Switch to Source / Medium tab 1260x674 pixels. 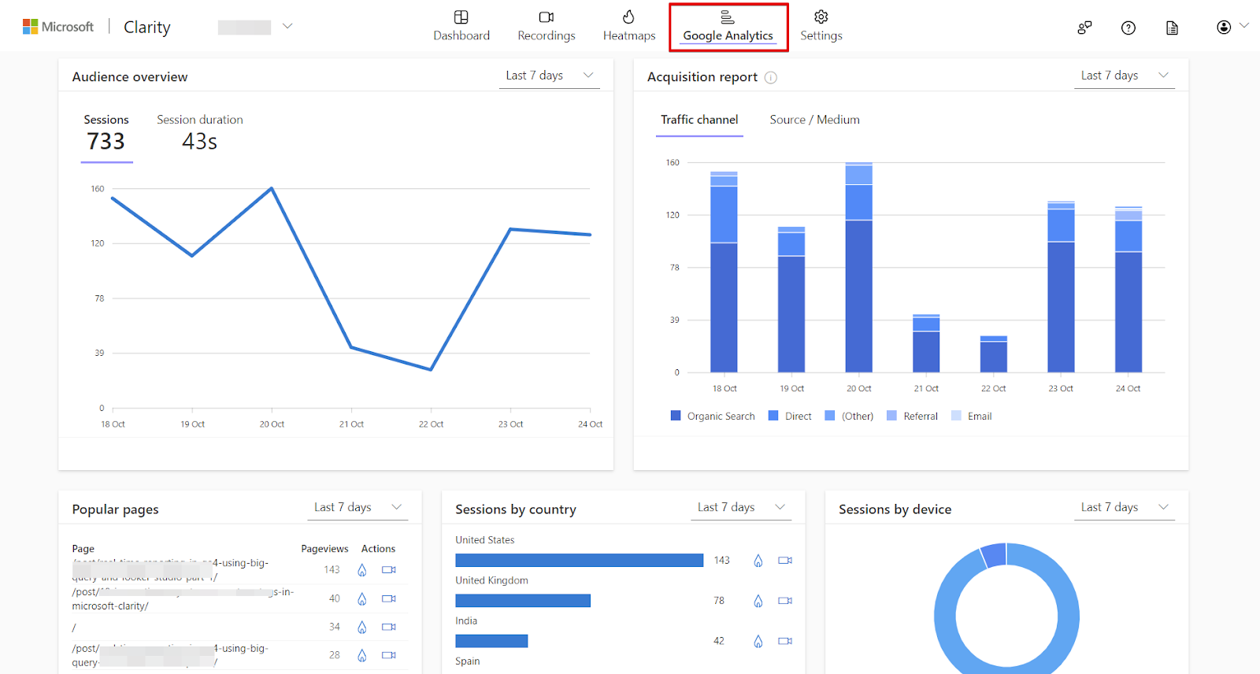(814, 120)
